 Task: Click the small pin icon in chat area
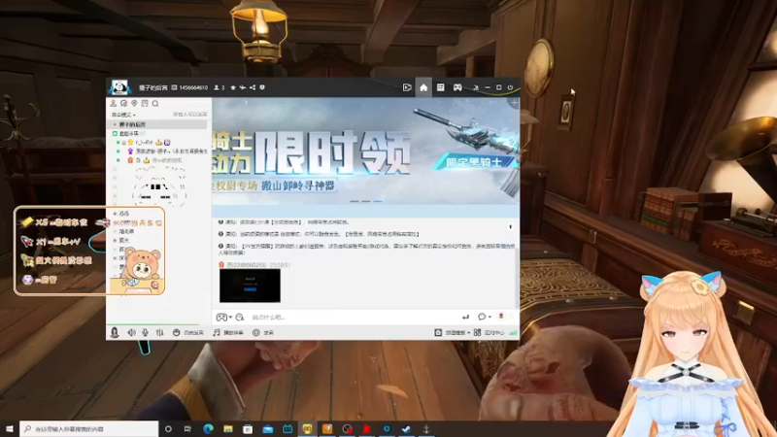(511, 227)
